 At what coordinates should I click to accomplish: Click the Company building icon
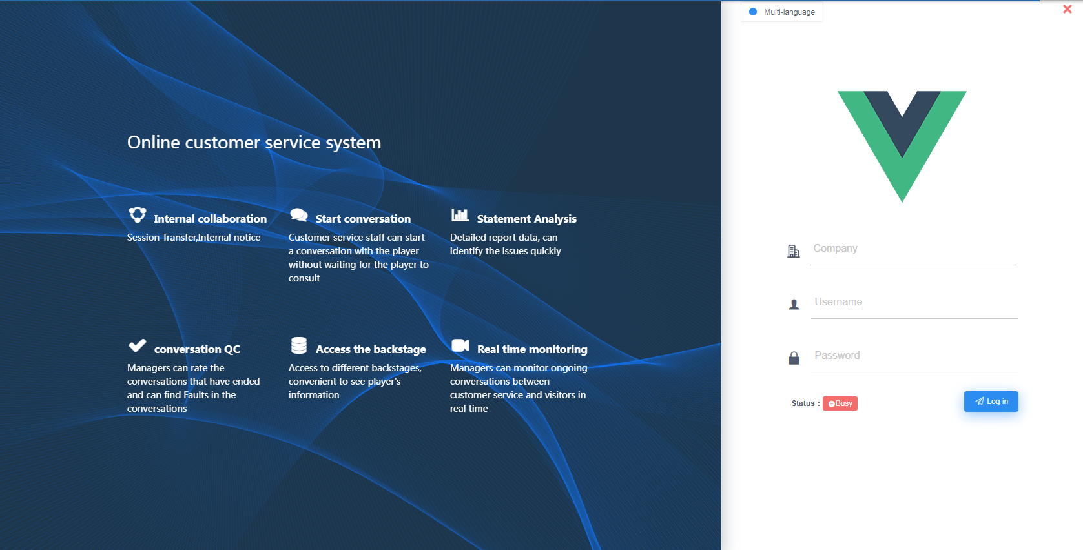point(794,251)
